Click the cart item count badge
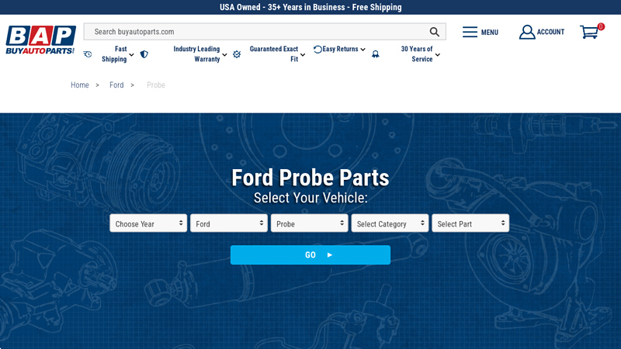The image size is (621, 349). (x=601, y=26)
